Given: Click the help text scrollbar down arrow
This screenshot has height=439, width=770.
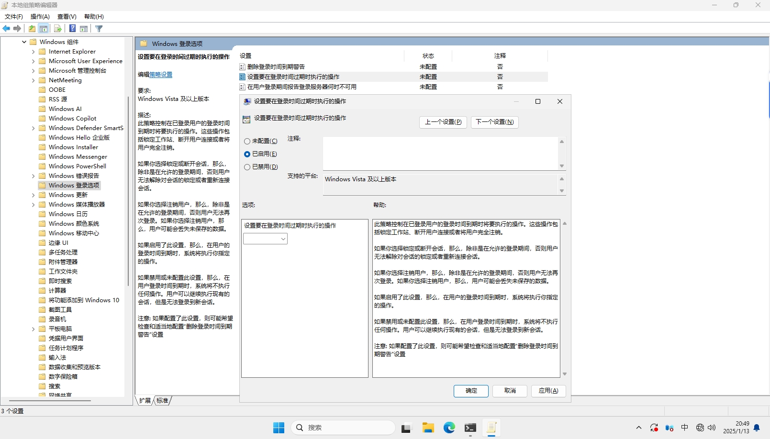Looking at the screenshot, I should point(565,374).
